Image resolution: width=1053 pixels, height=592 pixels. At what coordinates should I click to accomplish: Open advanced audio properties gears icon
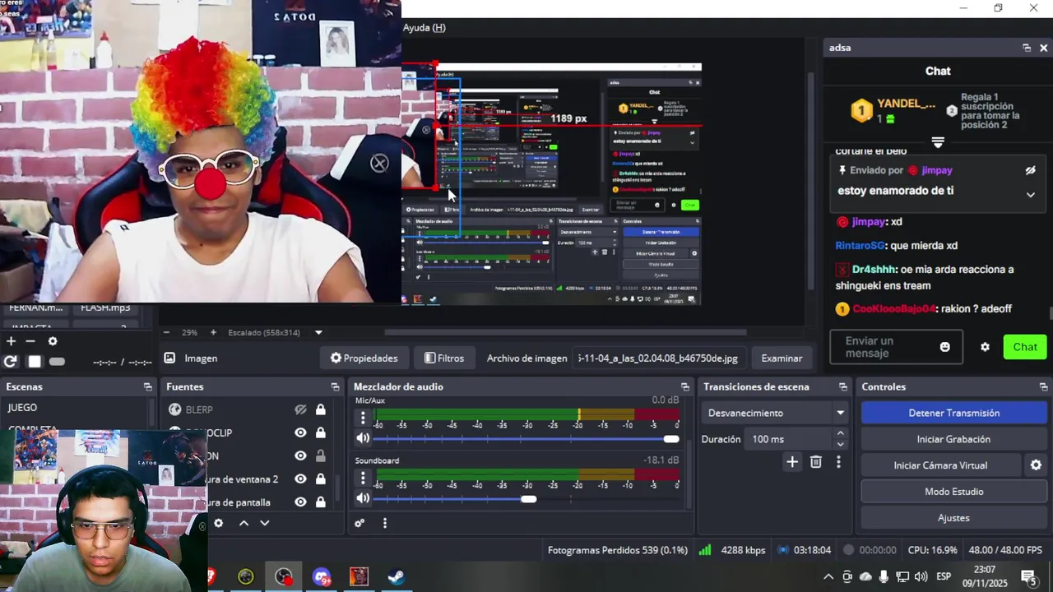coord(360,523)
